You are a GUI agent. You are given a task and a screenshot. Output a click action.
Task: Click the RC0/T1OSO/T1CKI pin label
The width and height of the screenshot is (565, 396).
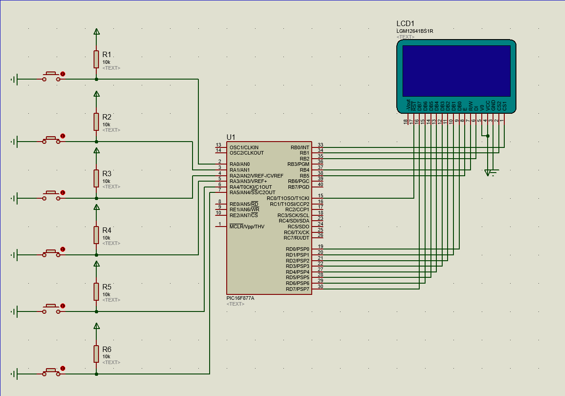[x=288, y=198]
